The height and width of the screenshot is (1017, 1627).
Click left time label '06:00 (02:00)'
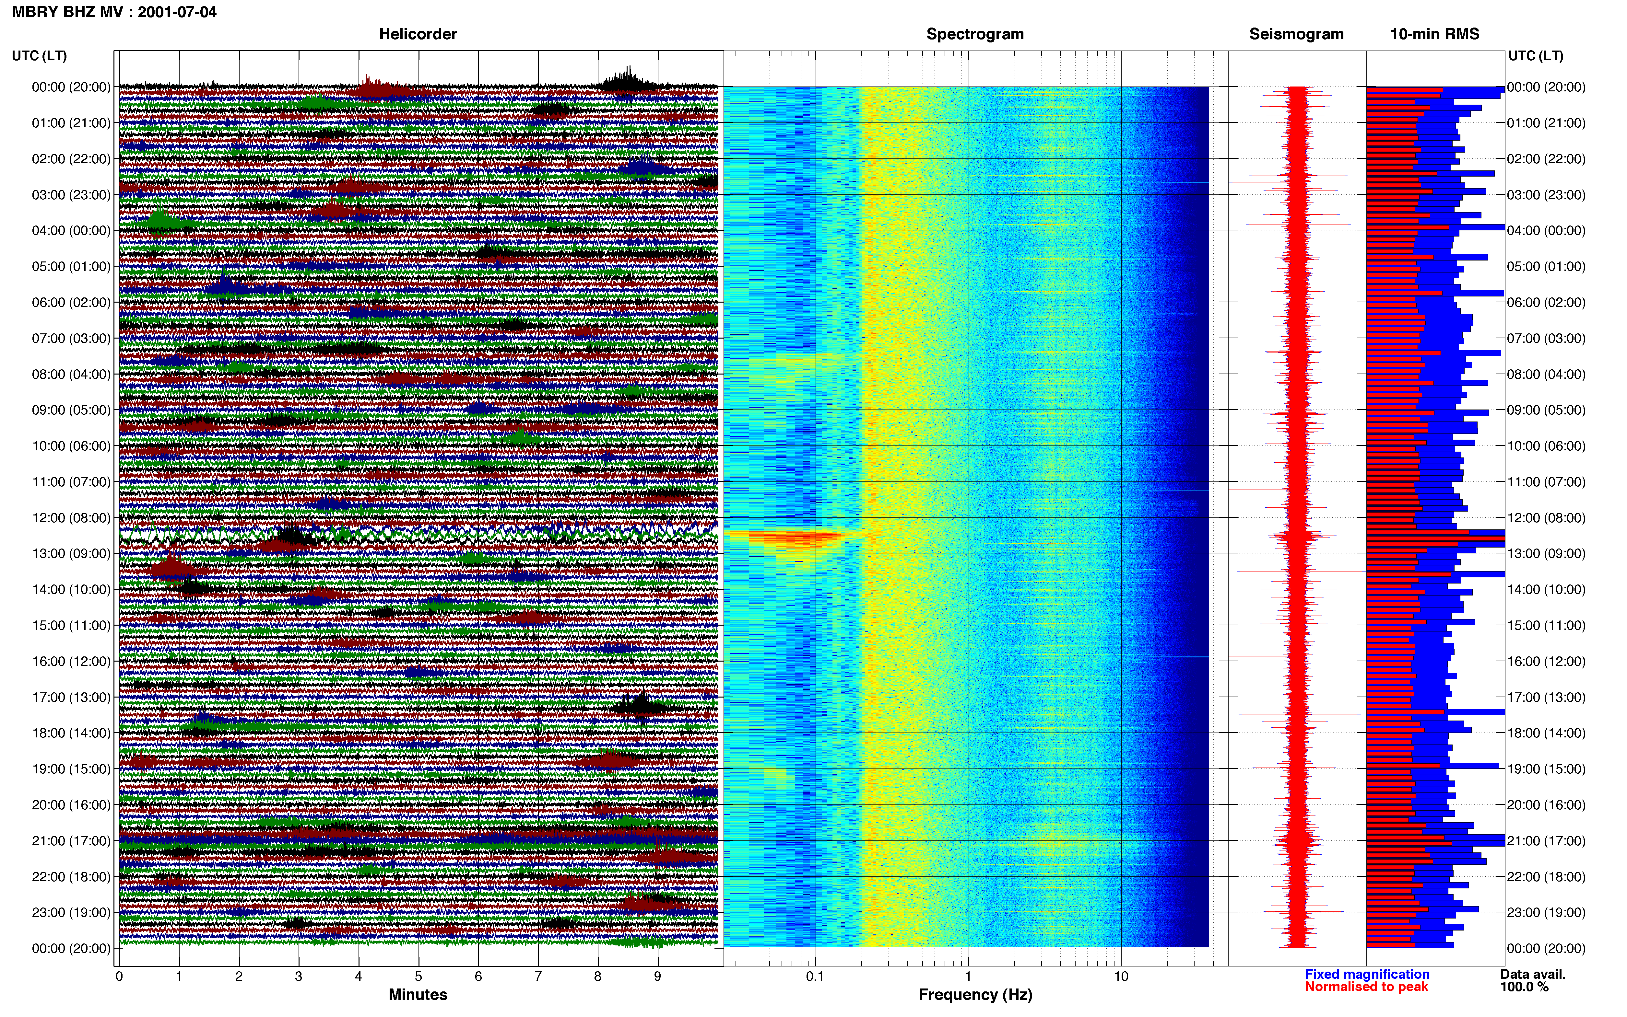(x=71, y=302)
